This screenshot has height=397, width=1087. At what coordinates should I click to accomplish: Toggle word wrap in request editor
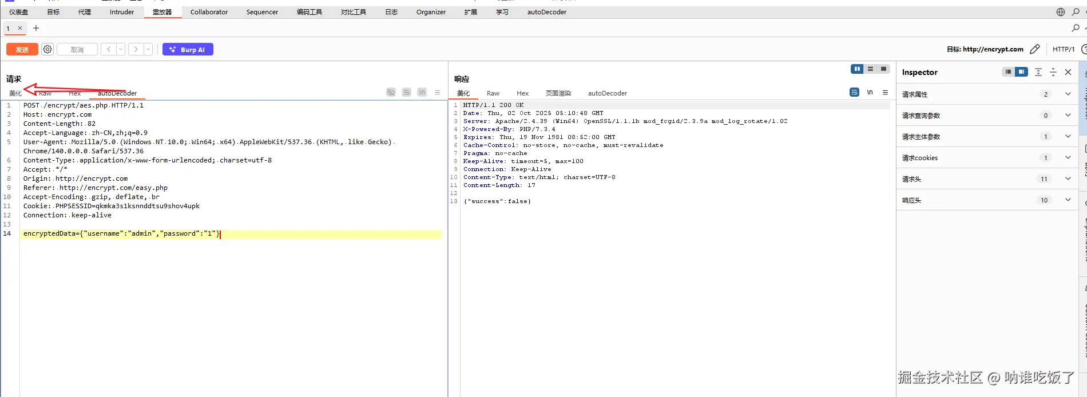coord(406,92)
